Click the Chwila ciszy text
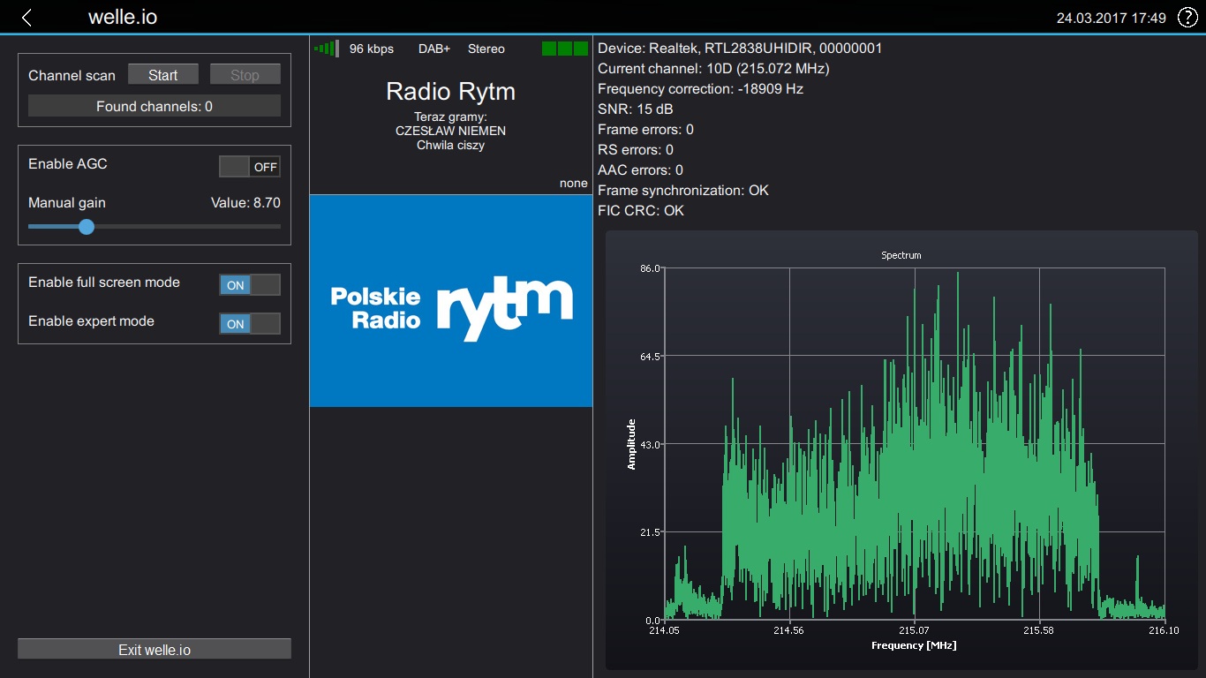 [x=451, y=145]
